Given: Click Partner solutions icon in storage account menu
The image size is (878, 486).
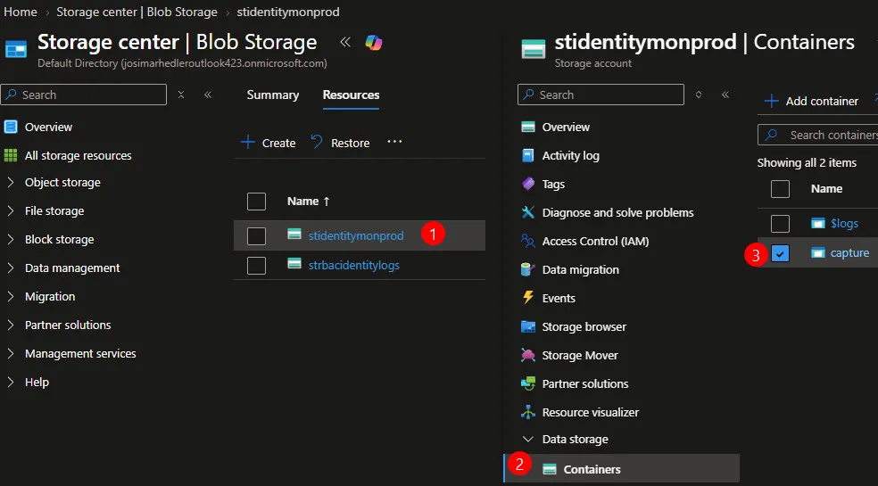Looking at the screenshot, I should (528, 383).
